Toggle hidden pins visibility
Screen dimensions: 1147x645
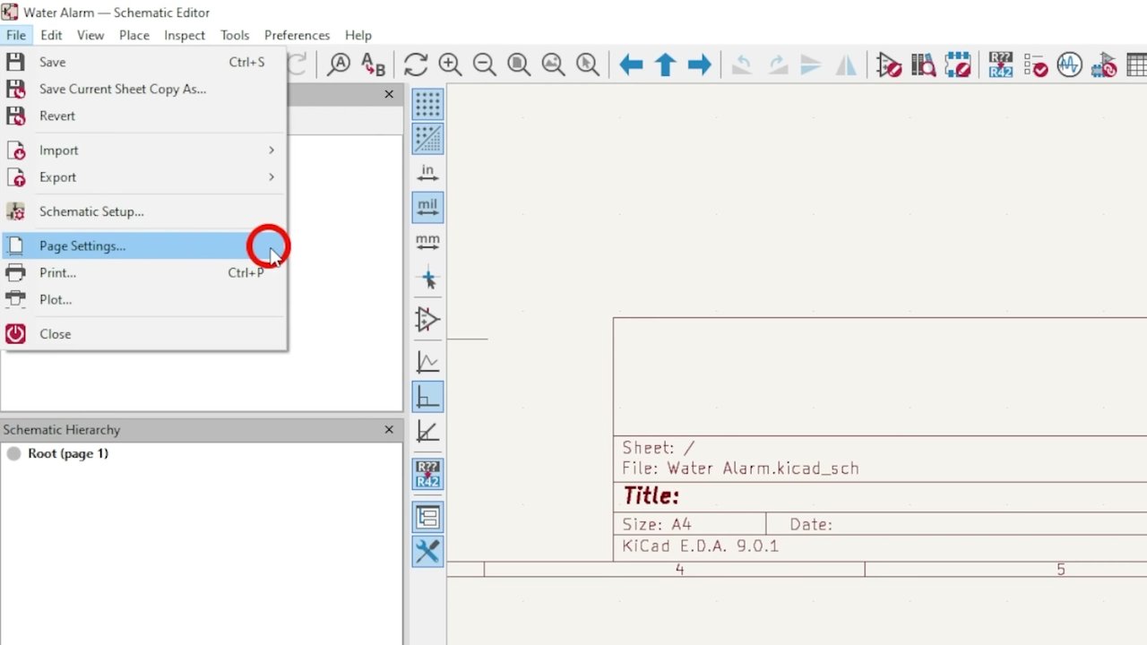click(x=427, y=319)
